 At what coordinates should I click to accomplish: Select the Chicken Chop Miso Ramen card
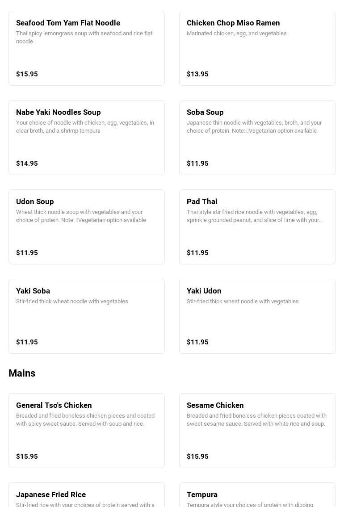click(257, 48)
